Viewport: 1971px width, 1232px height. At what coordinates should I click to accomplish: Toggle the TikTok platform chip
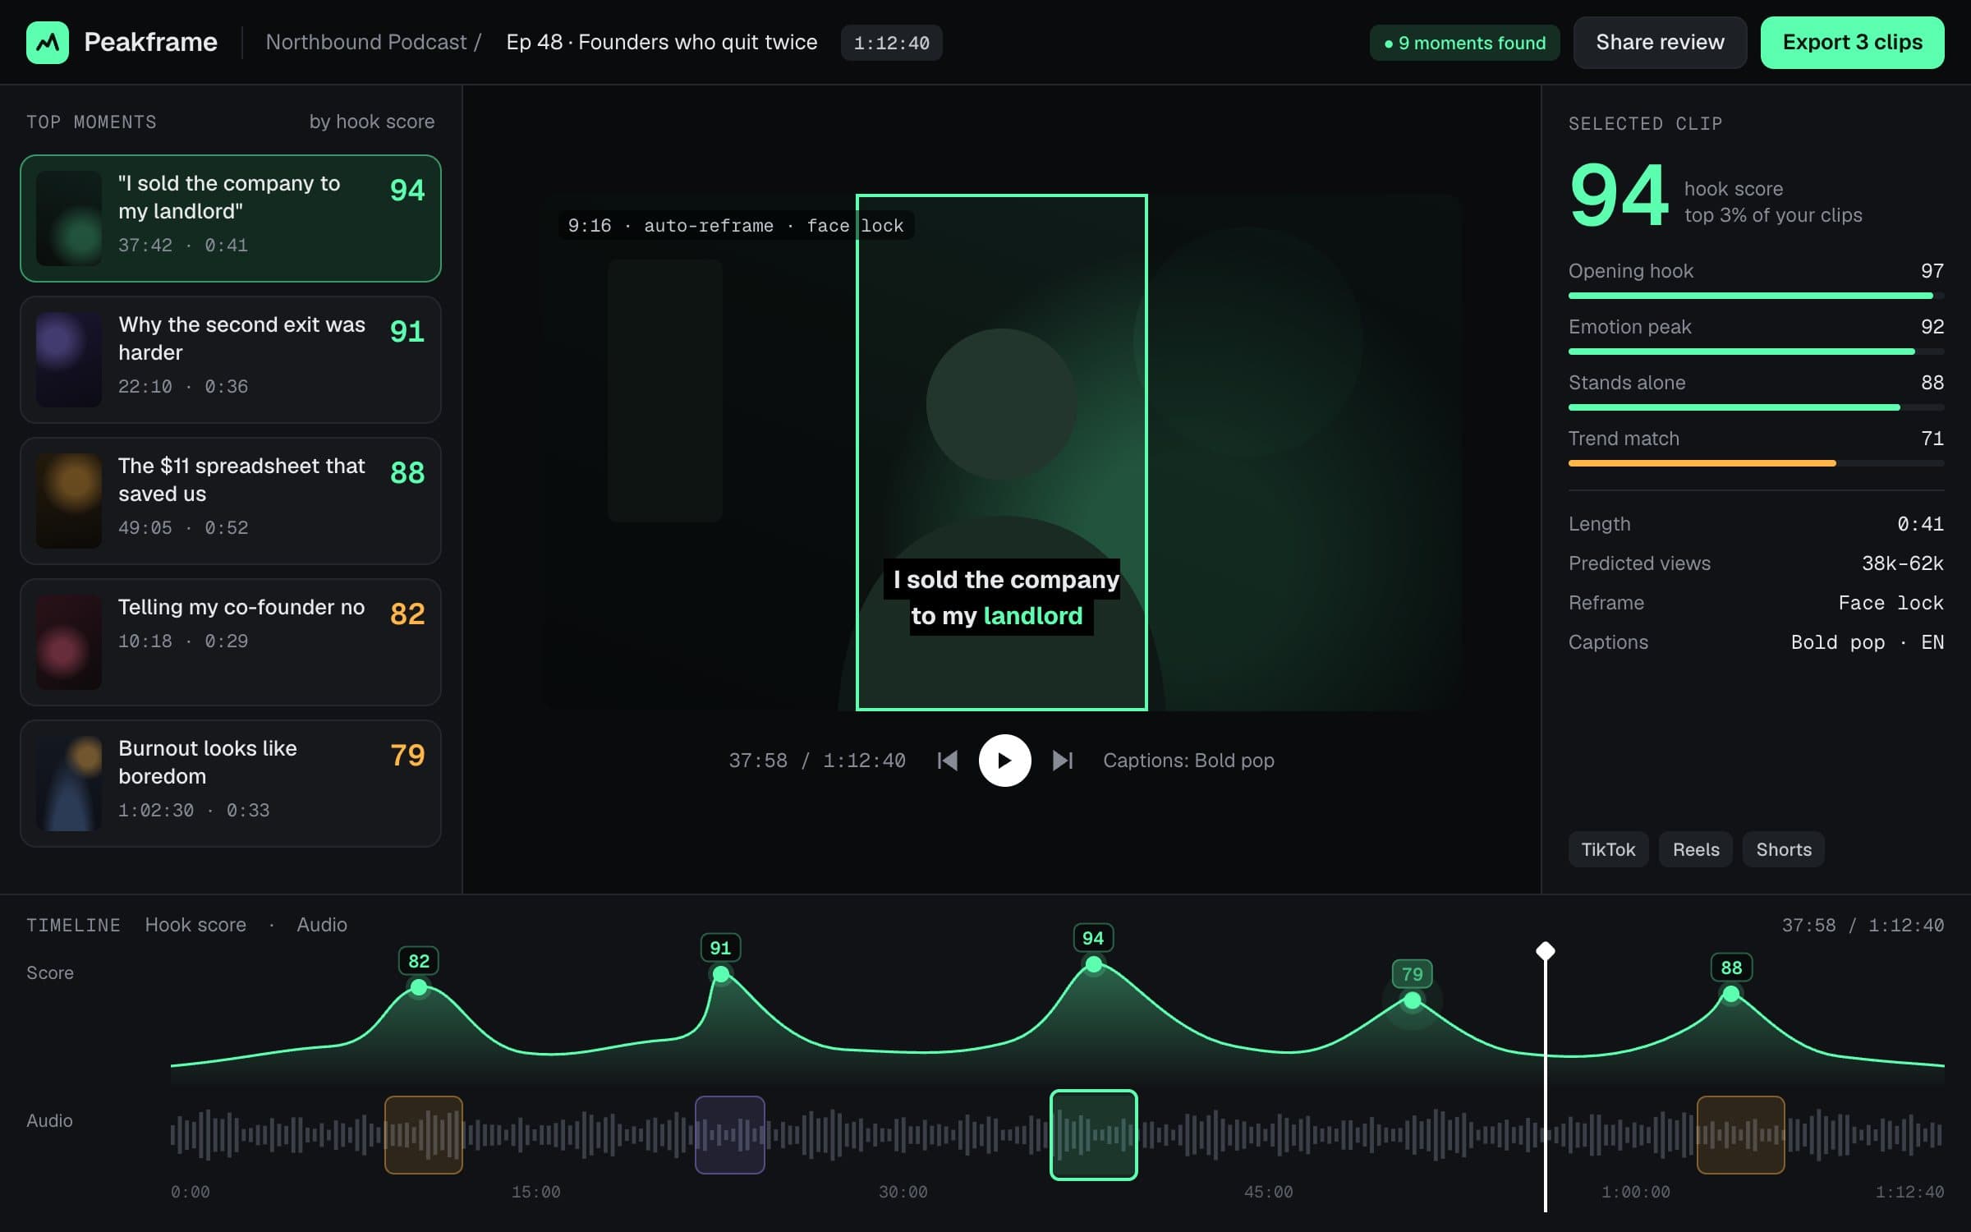pyautogui.click(x=1608, y=849)
